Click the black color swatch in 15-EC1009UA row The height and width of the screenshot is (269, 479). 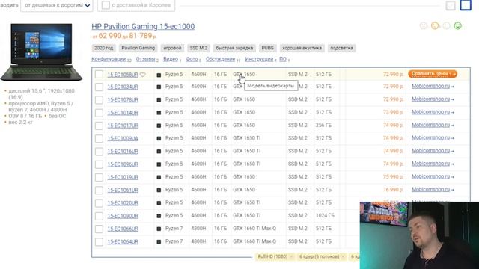pyautogui.click(x=159, y=139)
